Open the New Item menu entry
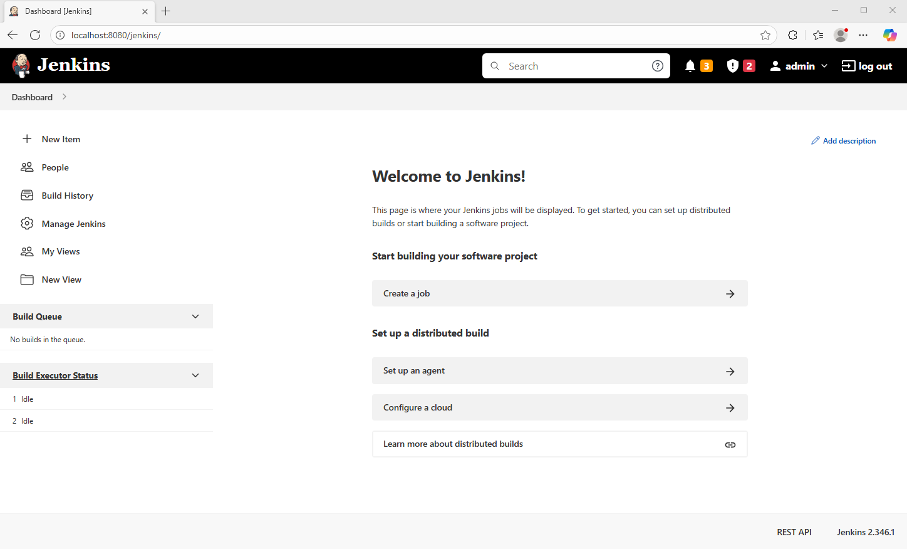Screen dimensions: 907x549 click(x=61, y=139)
